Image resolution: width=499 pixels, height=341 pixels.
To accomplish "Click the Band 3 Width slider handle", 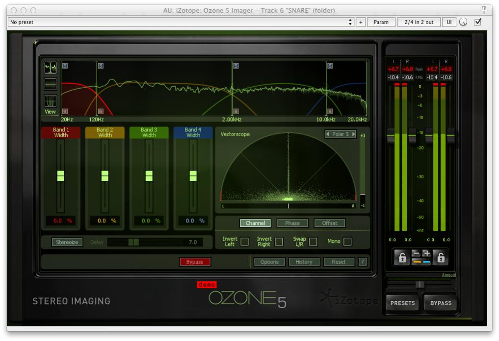I will [x=149, y=176].
